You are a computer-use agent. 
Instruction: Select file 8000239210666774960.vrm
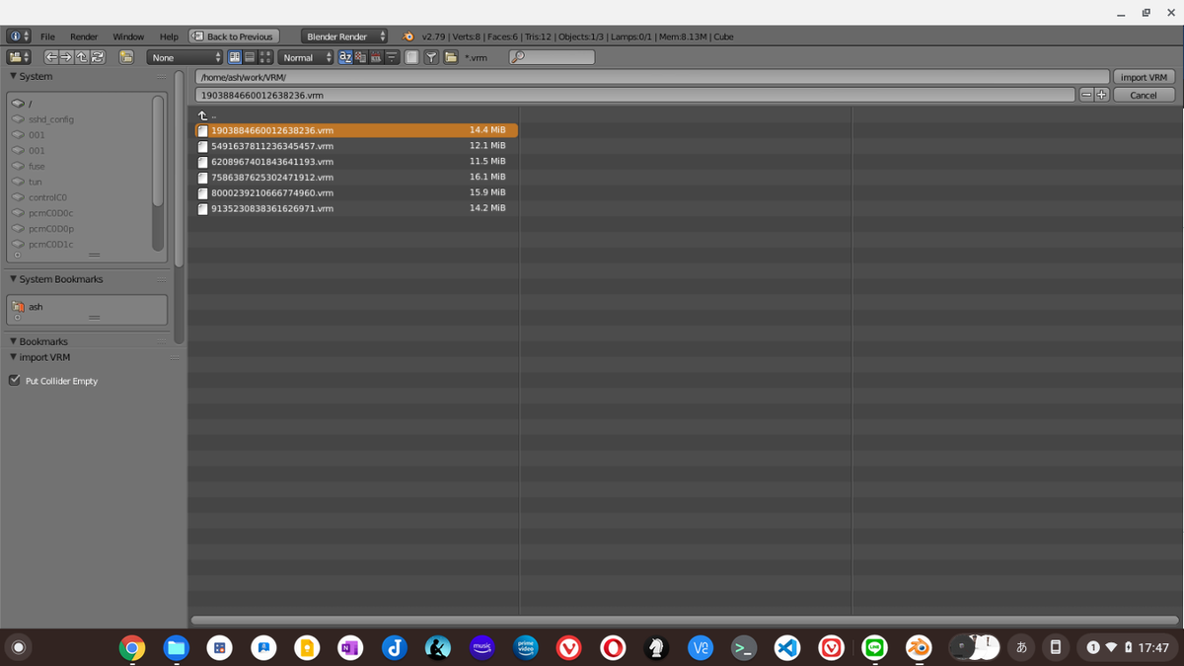[356, 192]
